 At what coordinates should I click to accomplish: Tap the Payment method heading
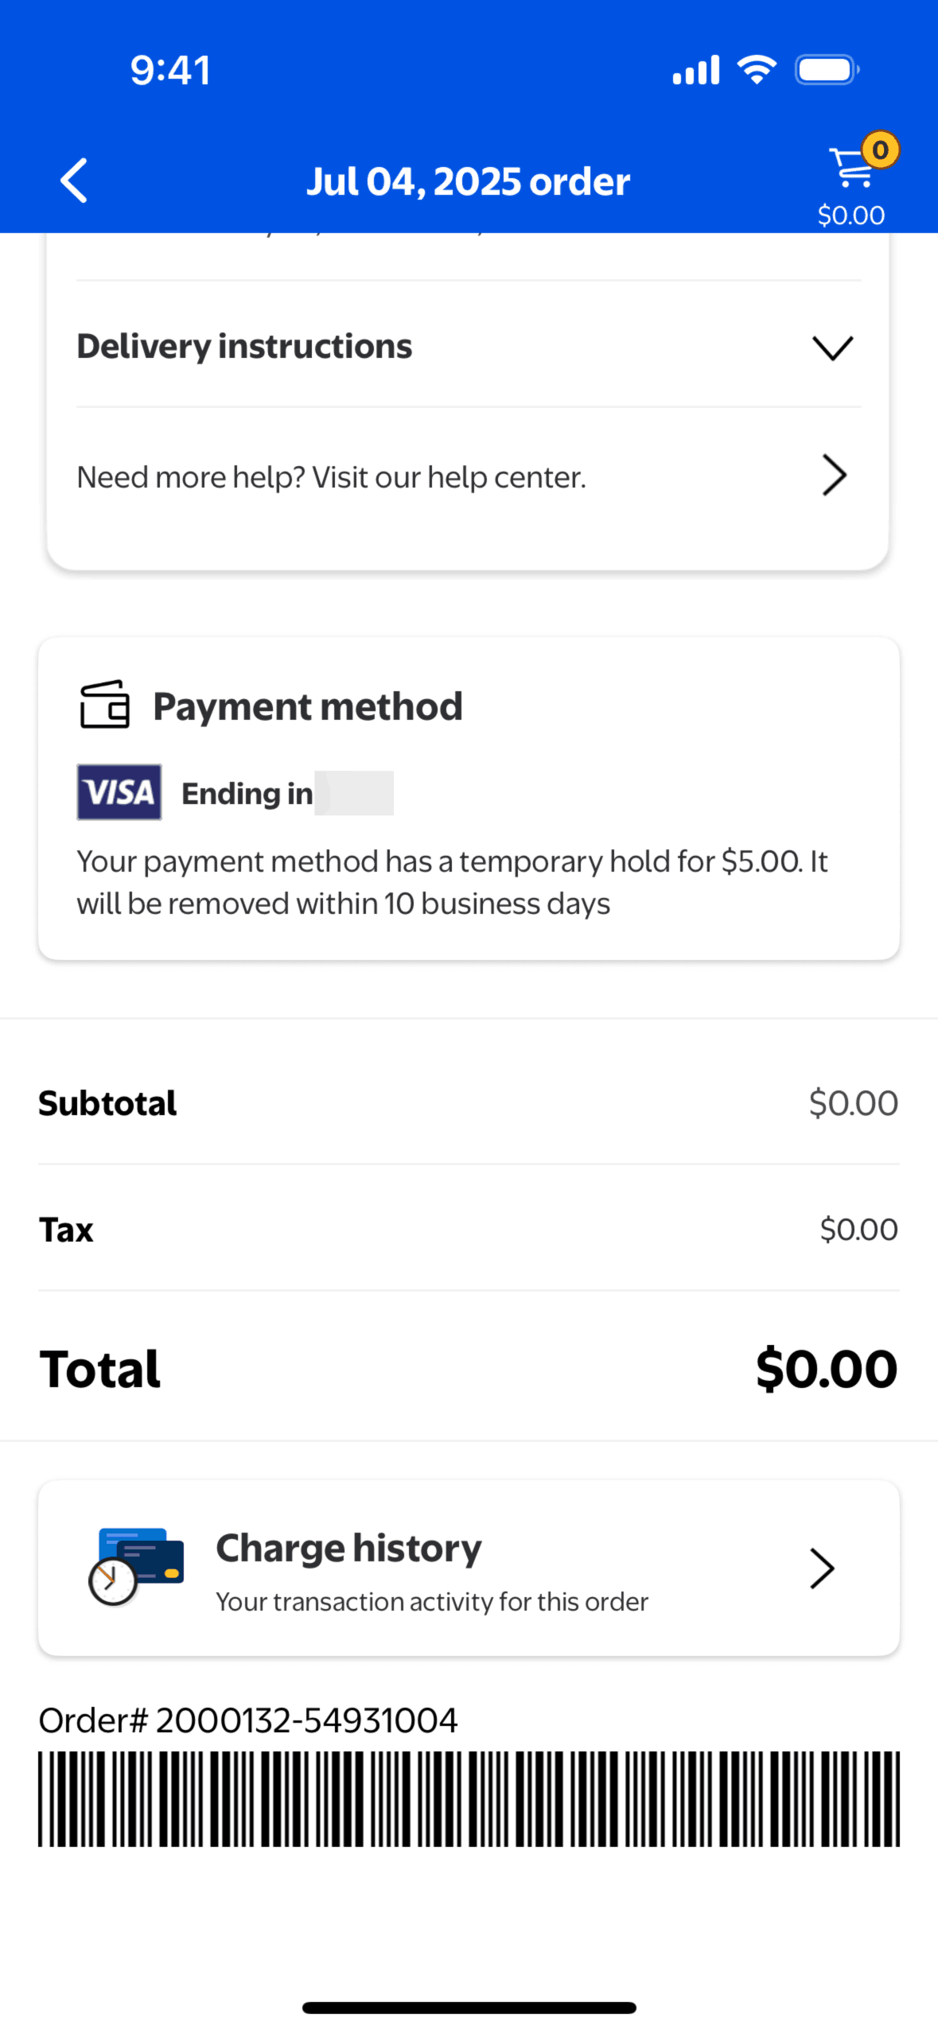[x=307, y=706]
